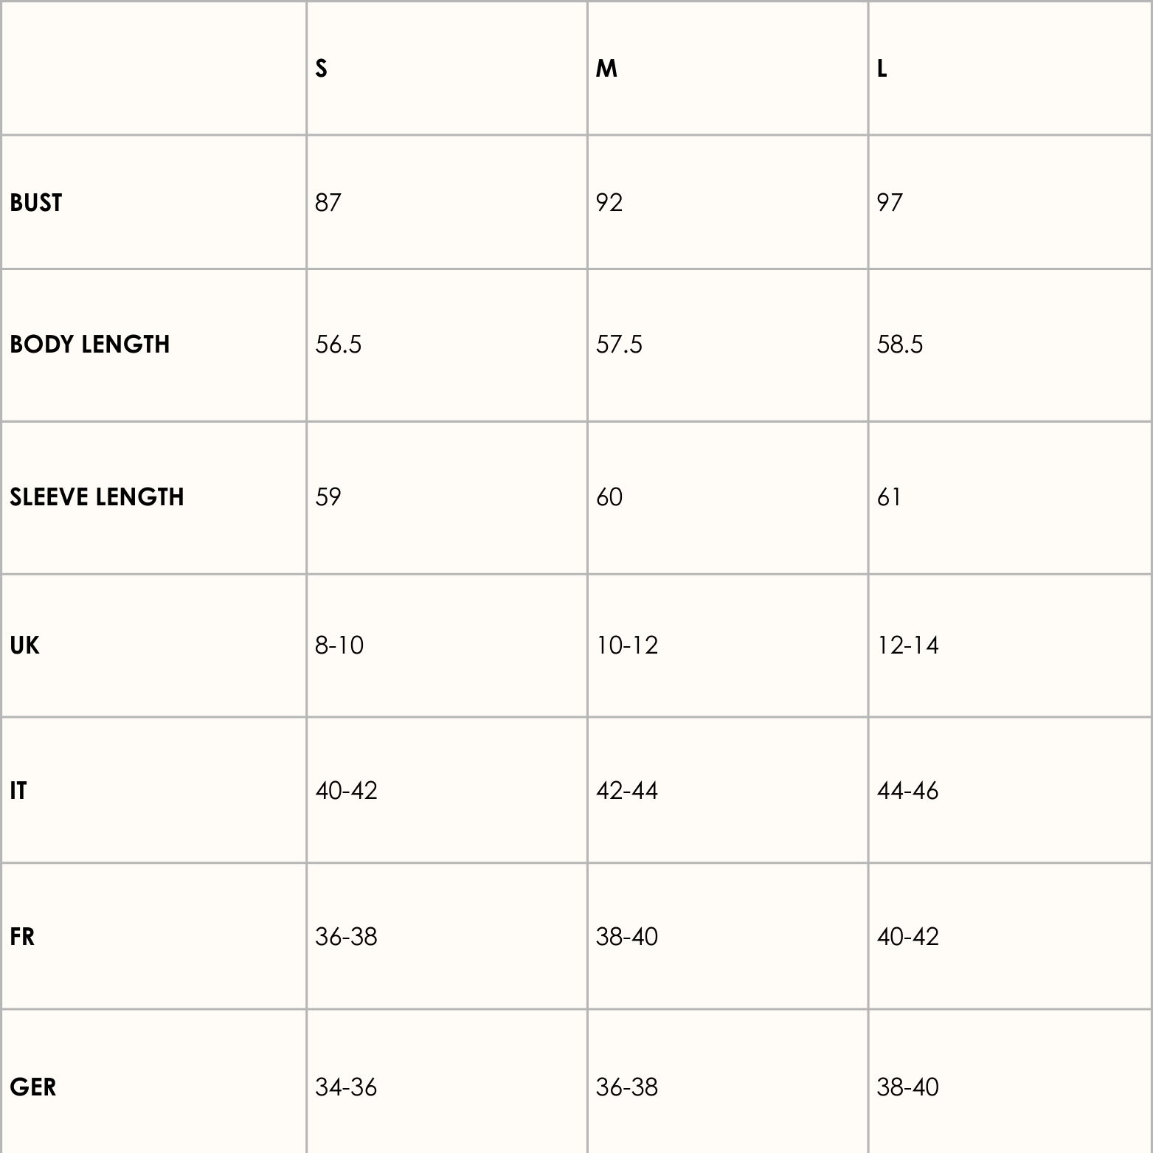Select the GER row label

[x=33, y=1087]
